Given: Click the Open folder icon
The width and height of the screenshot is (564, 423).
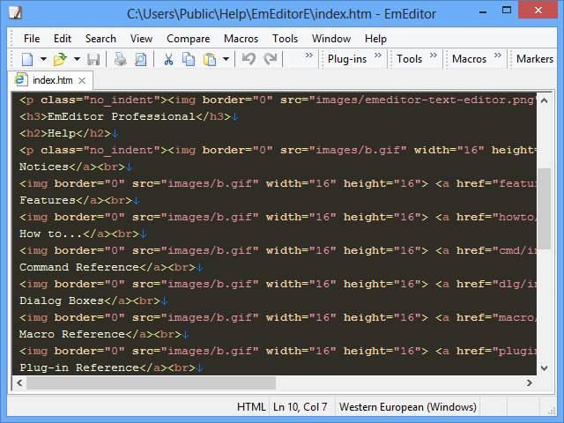Looking at the screenshot, I should [x=59, y=59].
